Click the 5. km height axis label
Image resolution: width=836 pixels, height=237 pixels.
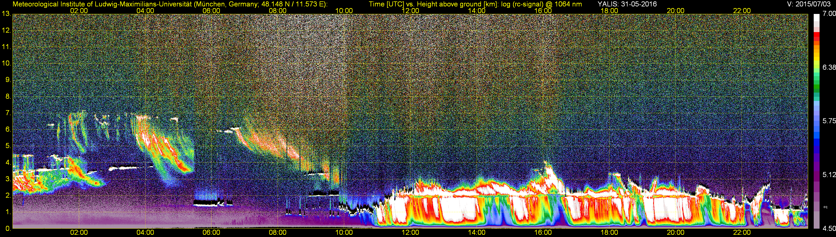(8, 146)
